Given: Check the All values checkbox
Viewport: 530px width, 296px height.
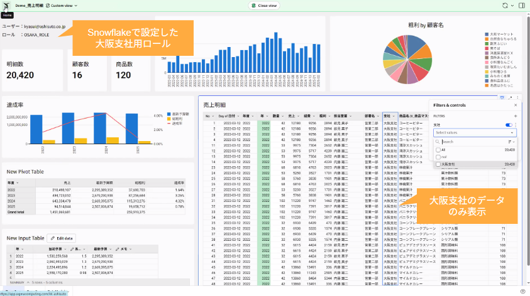Looking at the screenshot, I should [x=438, y=150].
